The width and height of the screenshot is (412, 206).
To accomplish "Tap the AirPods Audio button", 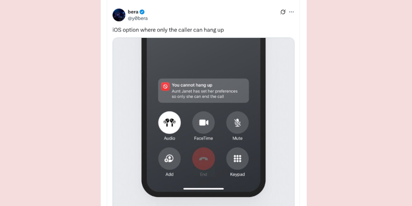I will pos(169,122).
